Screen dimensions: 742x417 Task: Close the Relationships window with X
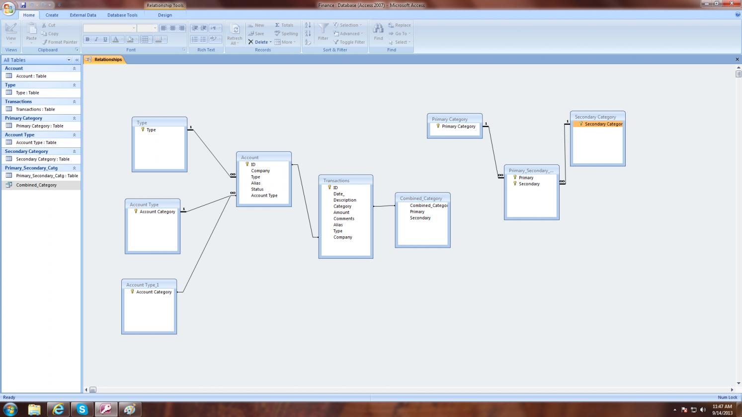737,60
